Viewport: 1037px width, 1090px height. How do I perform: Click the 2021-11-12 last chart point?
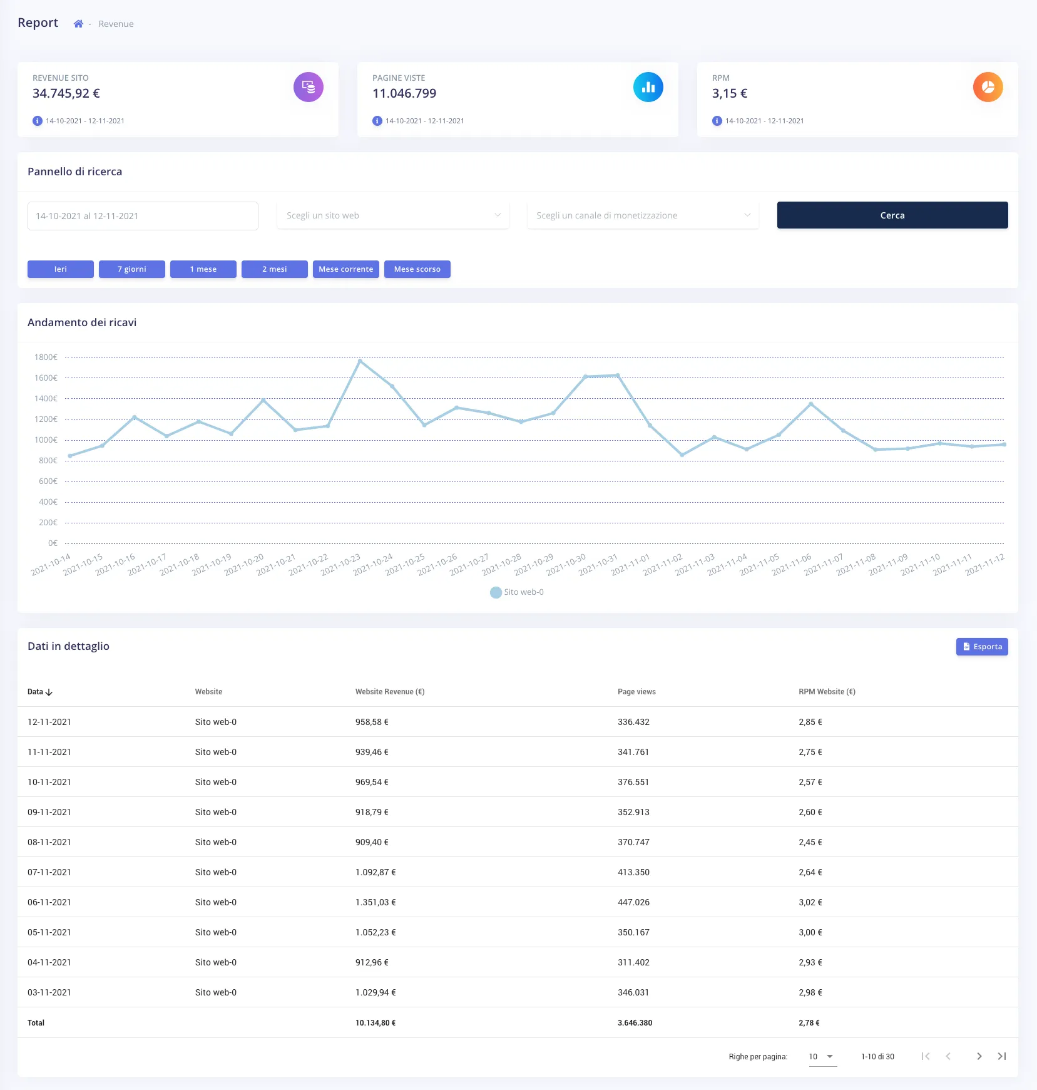coord(1004,445)
